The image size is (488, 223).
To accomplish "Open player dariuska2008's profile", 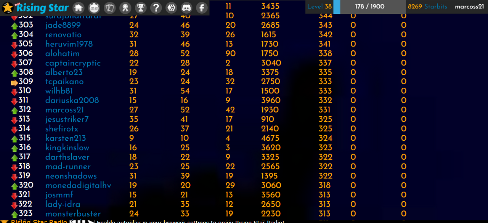I will click(72, 101).
